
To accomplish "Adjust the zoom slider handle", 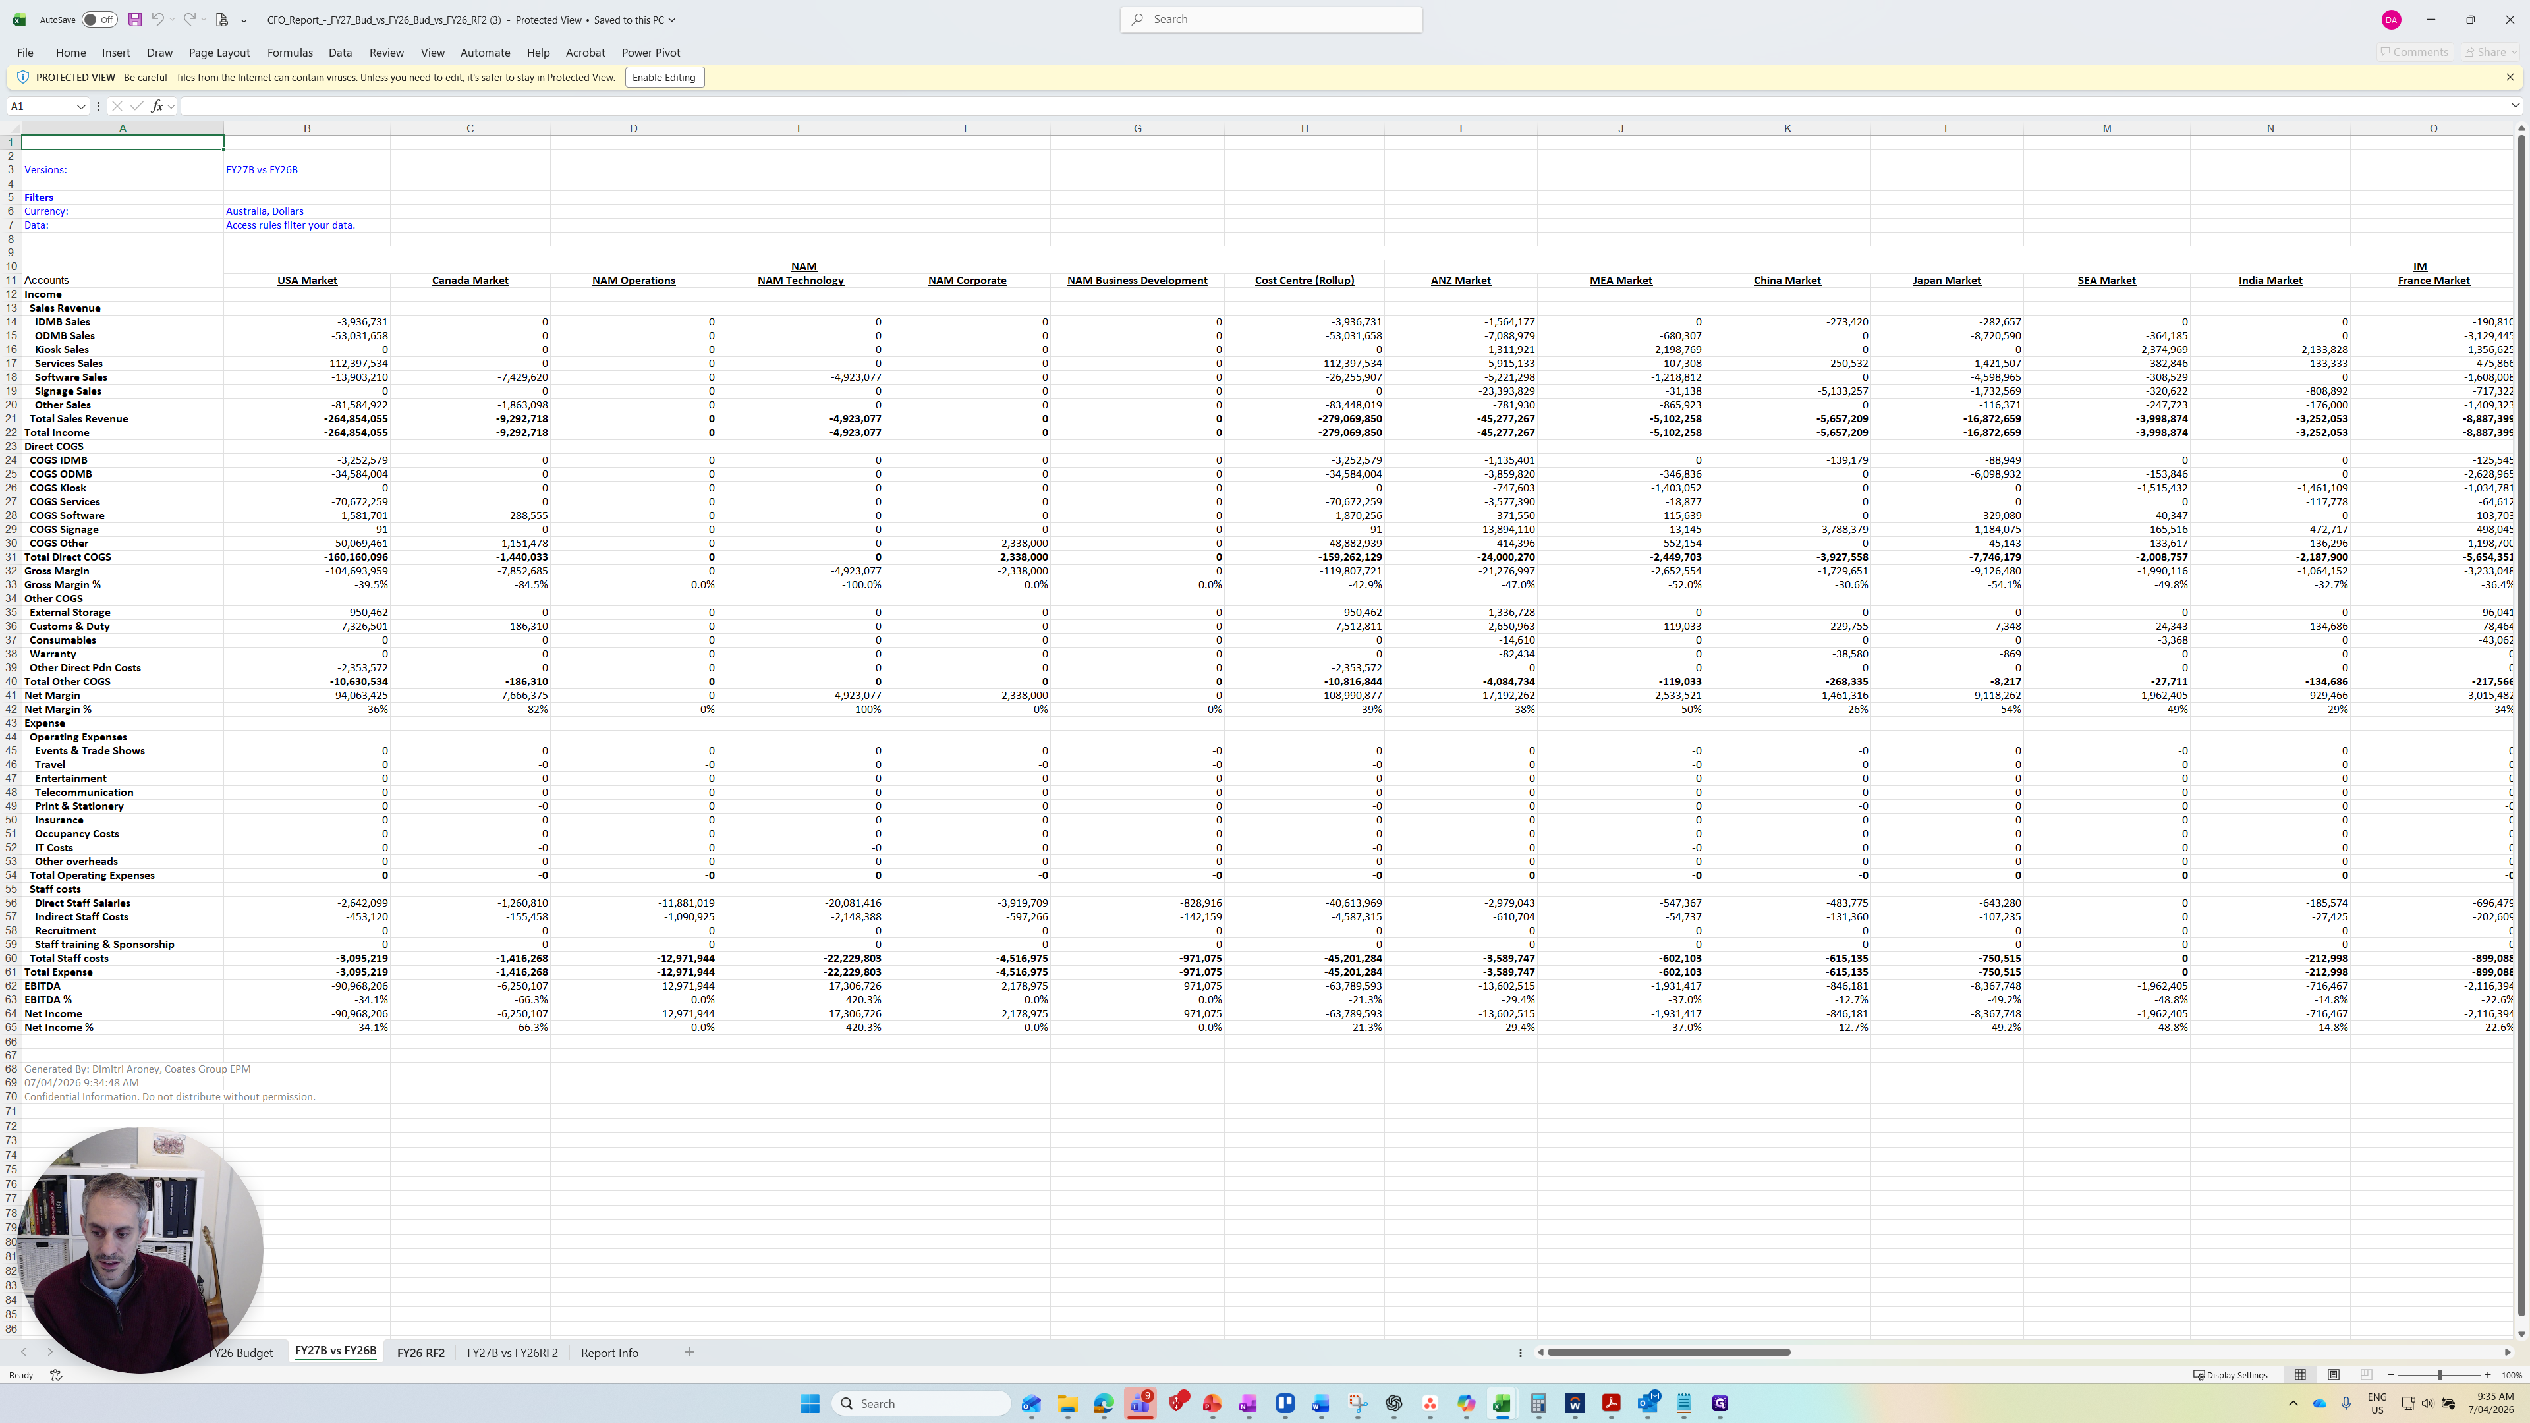I will [2438, 1375].
